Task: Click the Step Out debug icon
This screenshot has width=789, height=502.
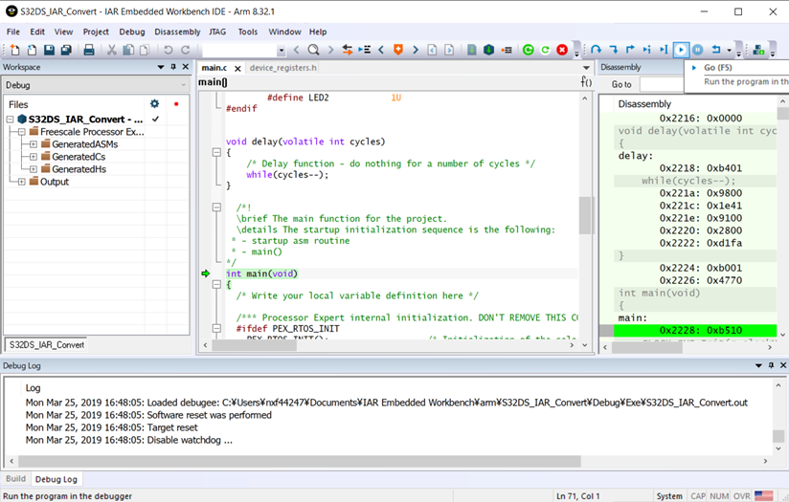Action: [x=630, y=50]
